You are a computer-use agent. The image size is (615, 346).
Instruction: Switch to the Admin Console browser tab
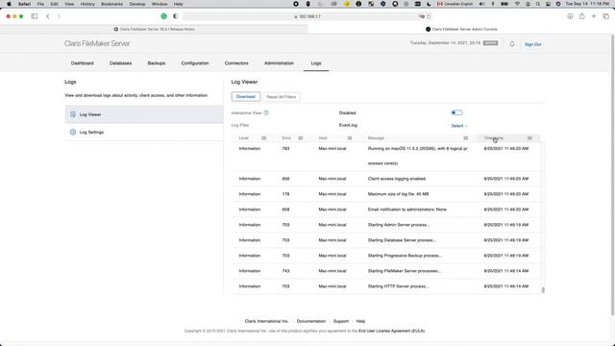click(x=461, y=29)
